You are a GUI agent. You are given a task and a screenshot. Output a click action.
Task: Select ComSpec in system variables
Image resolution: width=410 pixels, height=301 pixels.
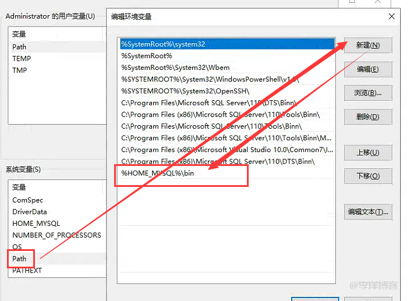[x=29, y=200]
